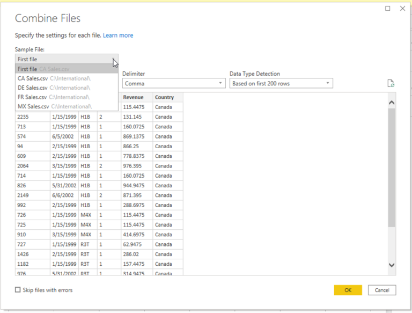Open the Learn more link
The image size is (412, 313).
point(118,35)
